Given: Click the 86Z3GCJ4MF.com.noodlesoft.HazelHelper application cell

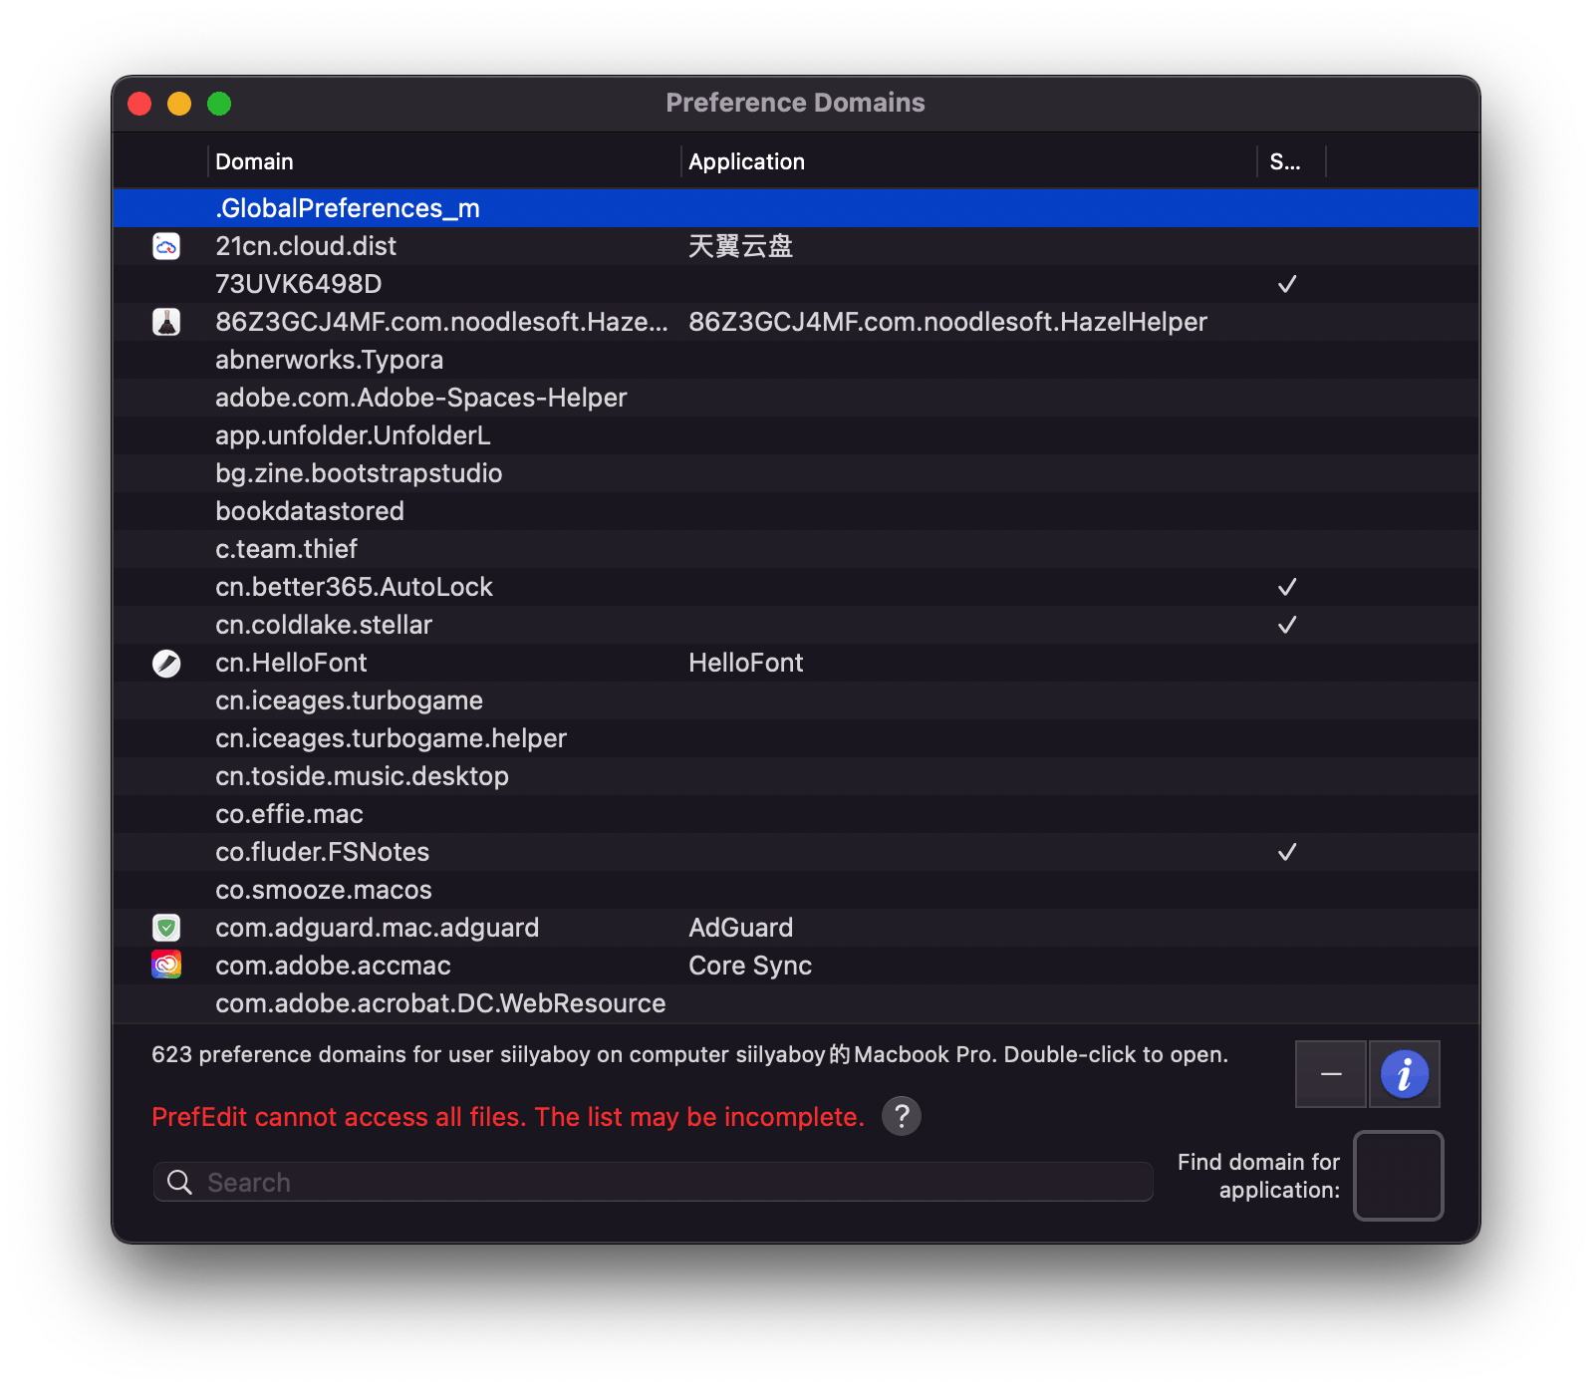Looking at the screenshot, I should (x=947, y=322).
